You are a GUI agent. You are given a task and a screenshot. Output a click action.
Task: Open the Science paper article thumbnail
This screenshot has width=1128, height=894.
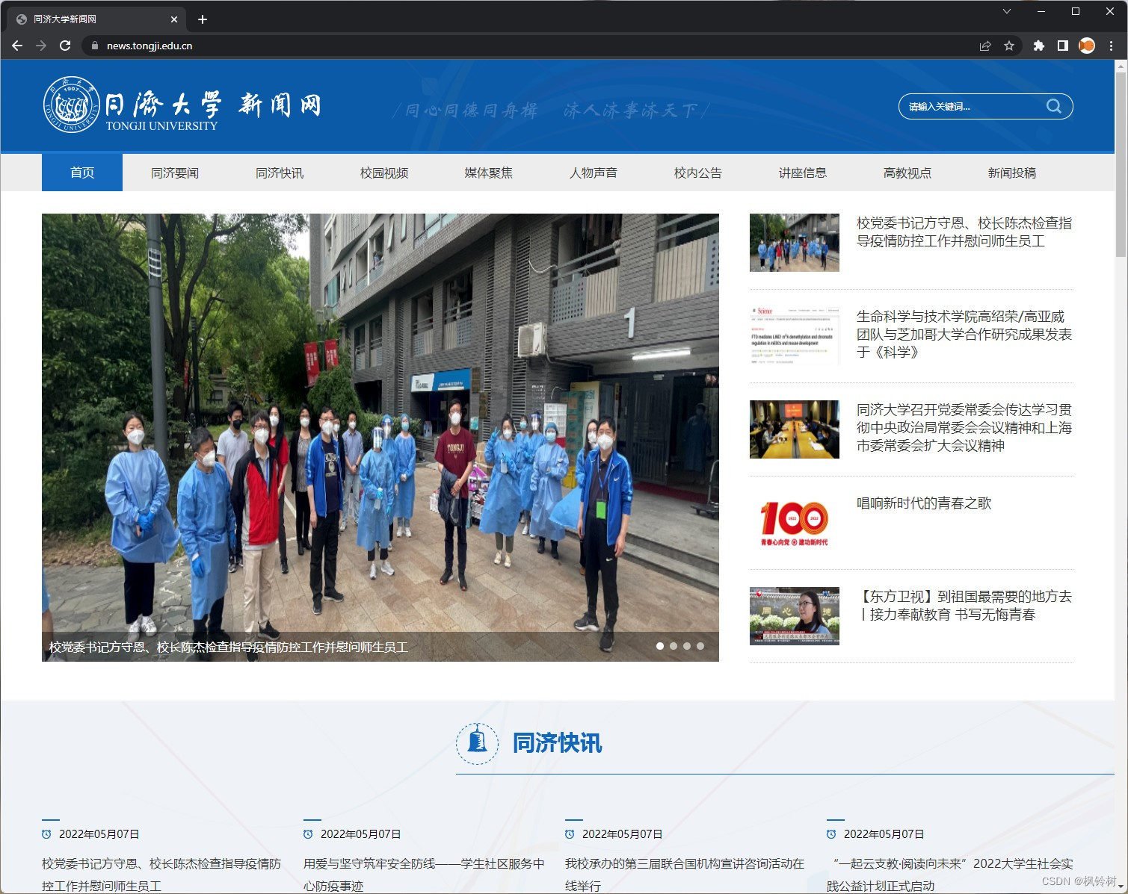pyautogui.click(x=795, y=336)
